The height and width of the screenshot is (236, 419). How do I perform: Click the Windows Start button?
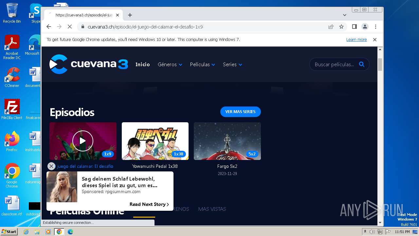(9, 232)
